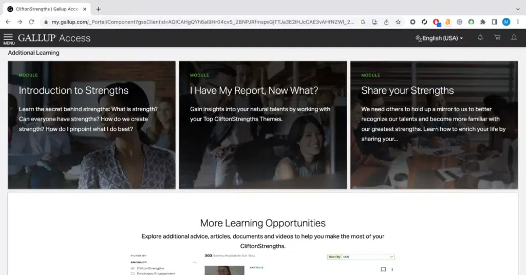Click 'We need others to hold up a mirror' text

coord(434,124)
